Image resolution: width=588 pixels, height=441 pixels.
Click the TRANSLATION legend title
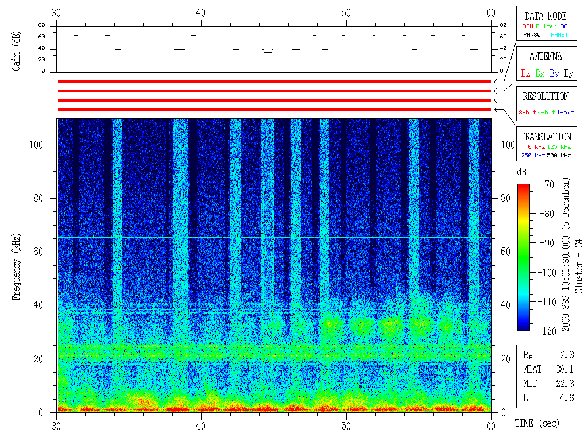[x=546, y=137]
